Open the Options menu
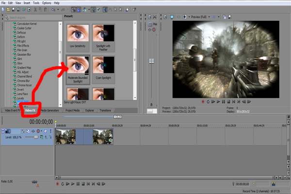Viewport: 291px width, 194px height. 47,3
